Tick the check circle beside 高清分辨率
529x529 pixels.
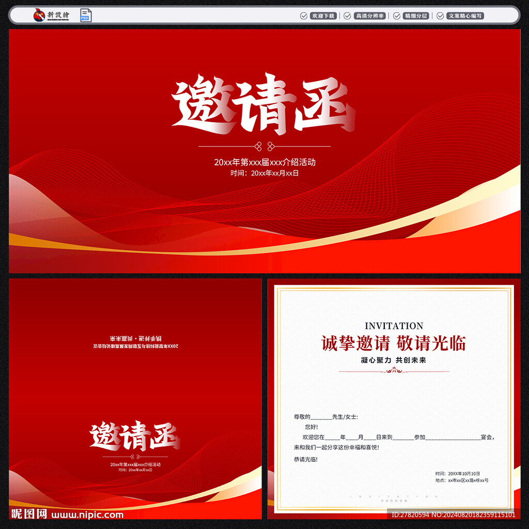pyautogui.click(x=347, y=16)
